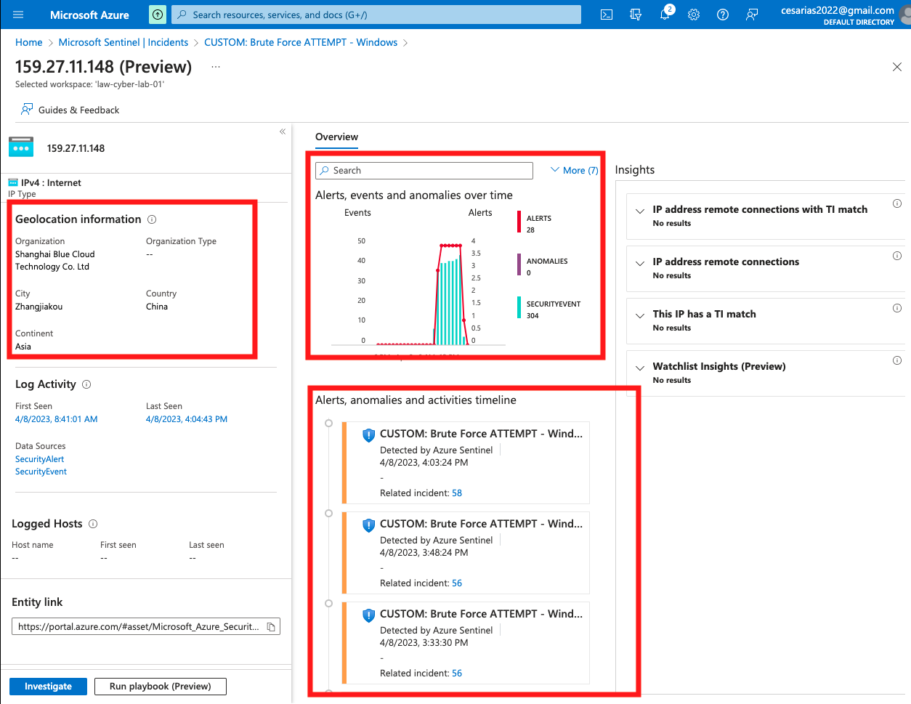This screenshot has height=704, width=911.
Task: Open the More (7) dropdown
Action: pyautogui.click(x=574, y=170)
